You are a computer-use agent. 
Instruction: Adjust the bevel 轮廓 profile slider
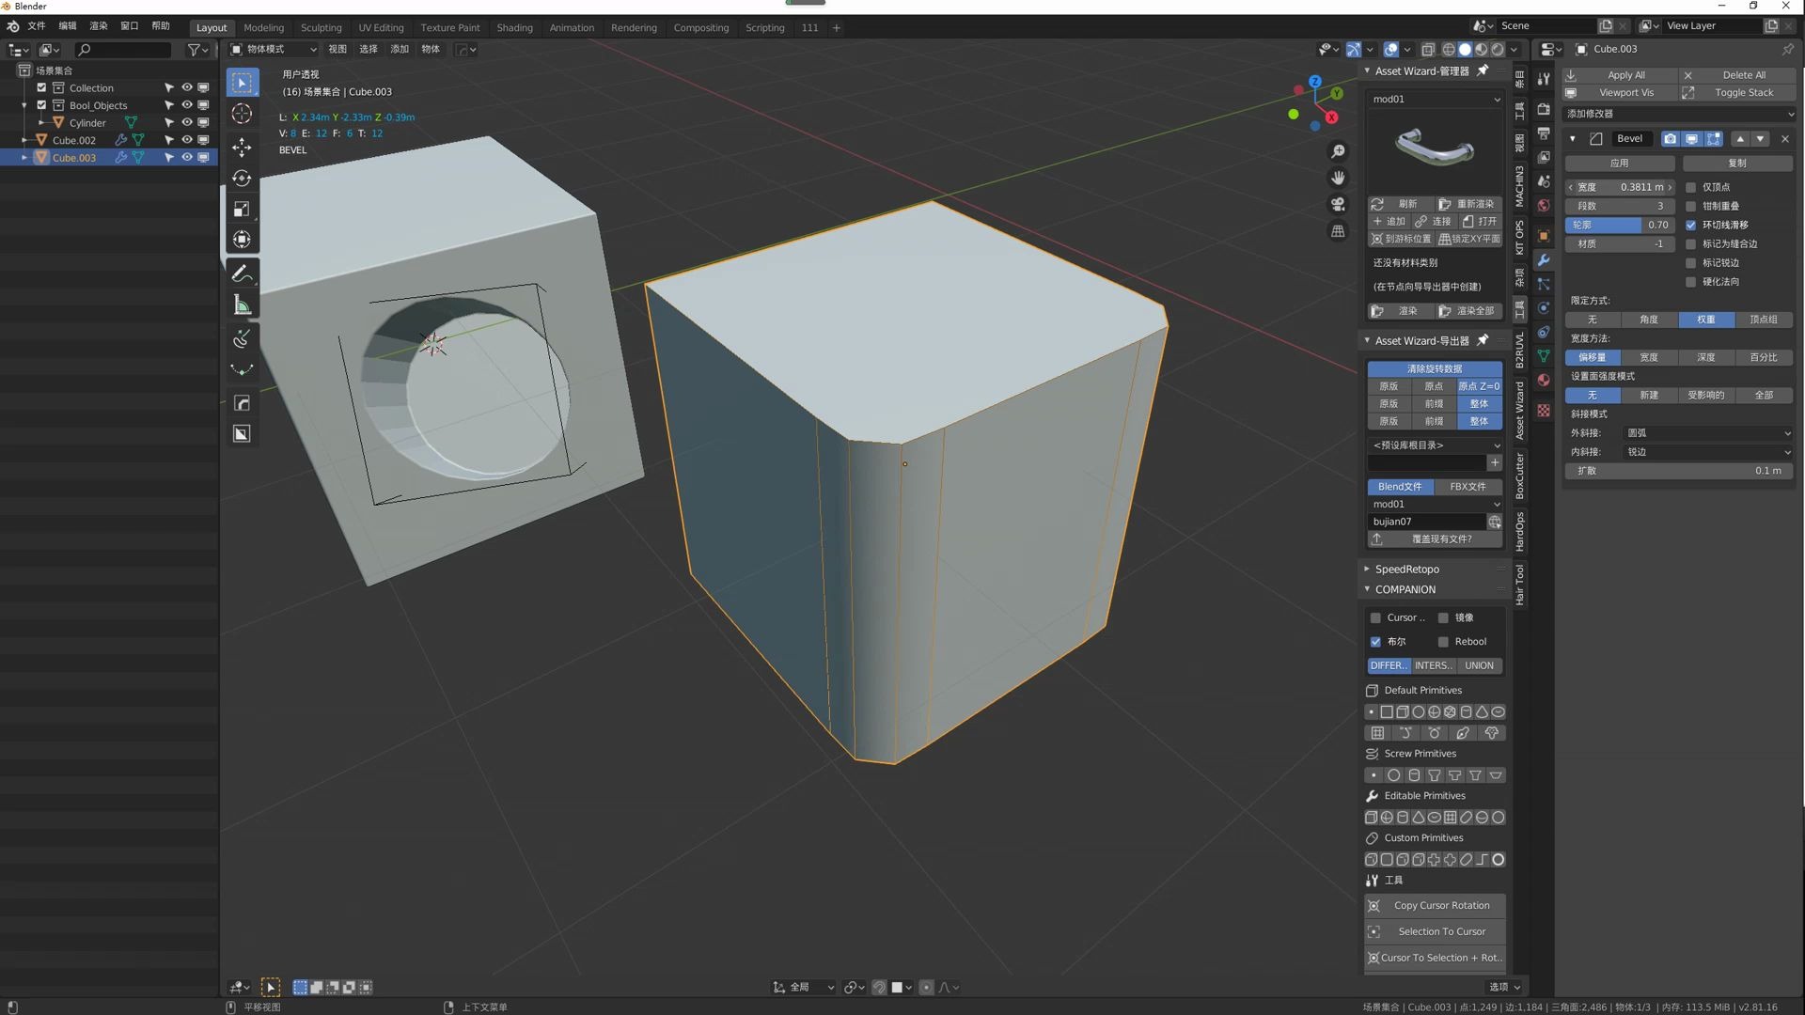pyautogui.click(x=1620, y=226)
